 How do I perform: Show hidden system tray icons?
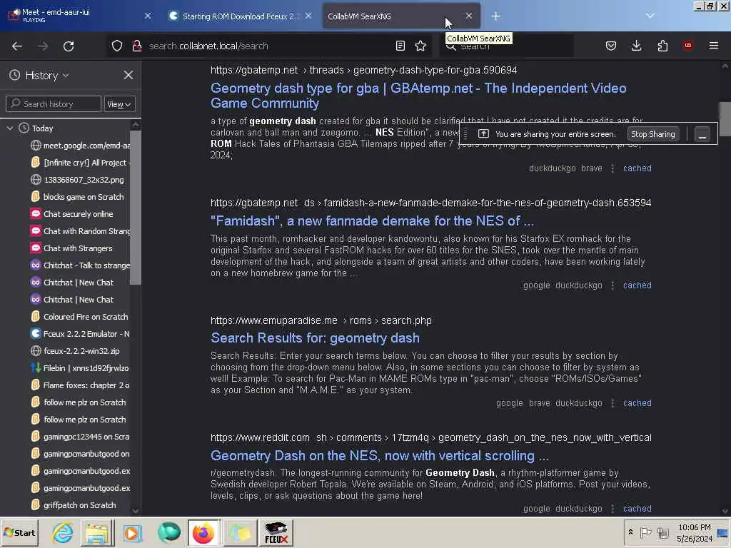[630, 532]
